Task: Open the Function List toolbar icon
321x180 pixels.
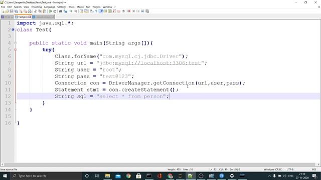Action: point(114,11)
